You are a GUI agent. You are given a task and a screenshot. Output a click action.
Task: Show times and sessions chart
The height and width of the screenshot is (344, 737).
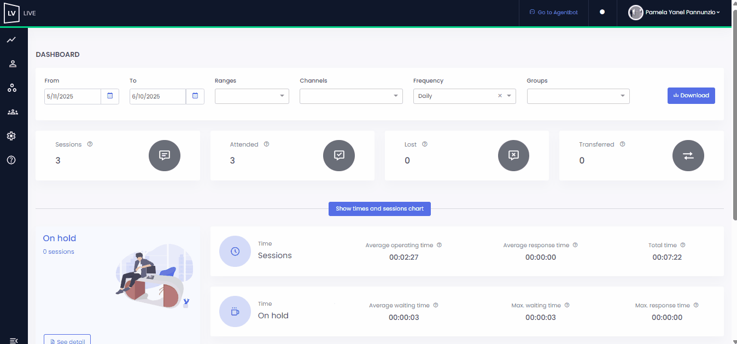(x=379, y=209)
